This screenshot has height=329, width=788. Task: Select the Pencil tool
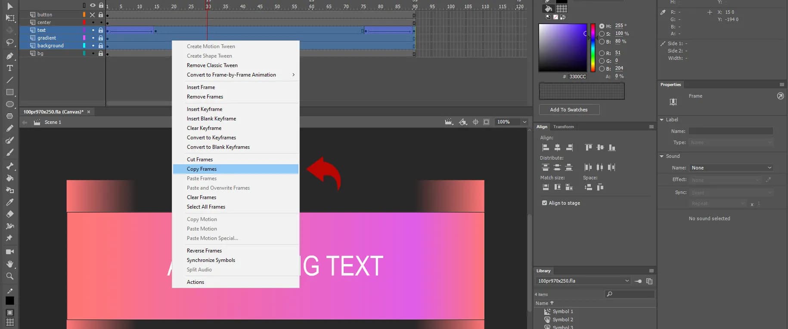pos(9,128)
